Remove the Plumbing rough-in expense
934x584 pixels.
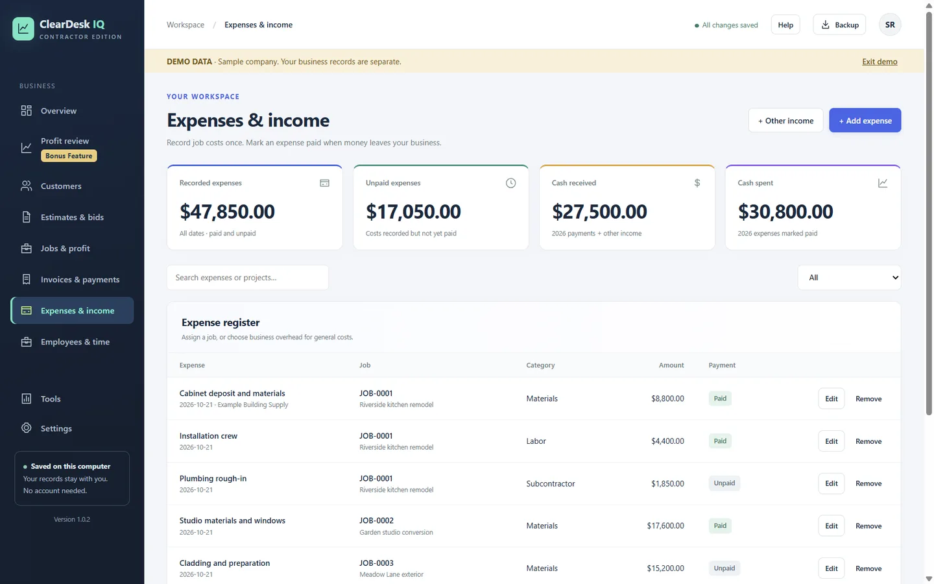pos(868,483)
